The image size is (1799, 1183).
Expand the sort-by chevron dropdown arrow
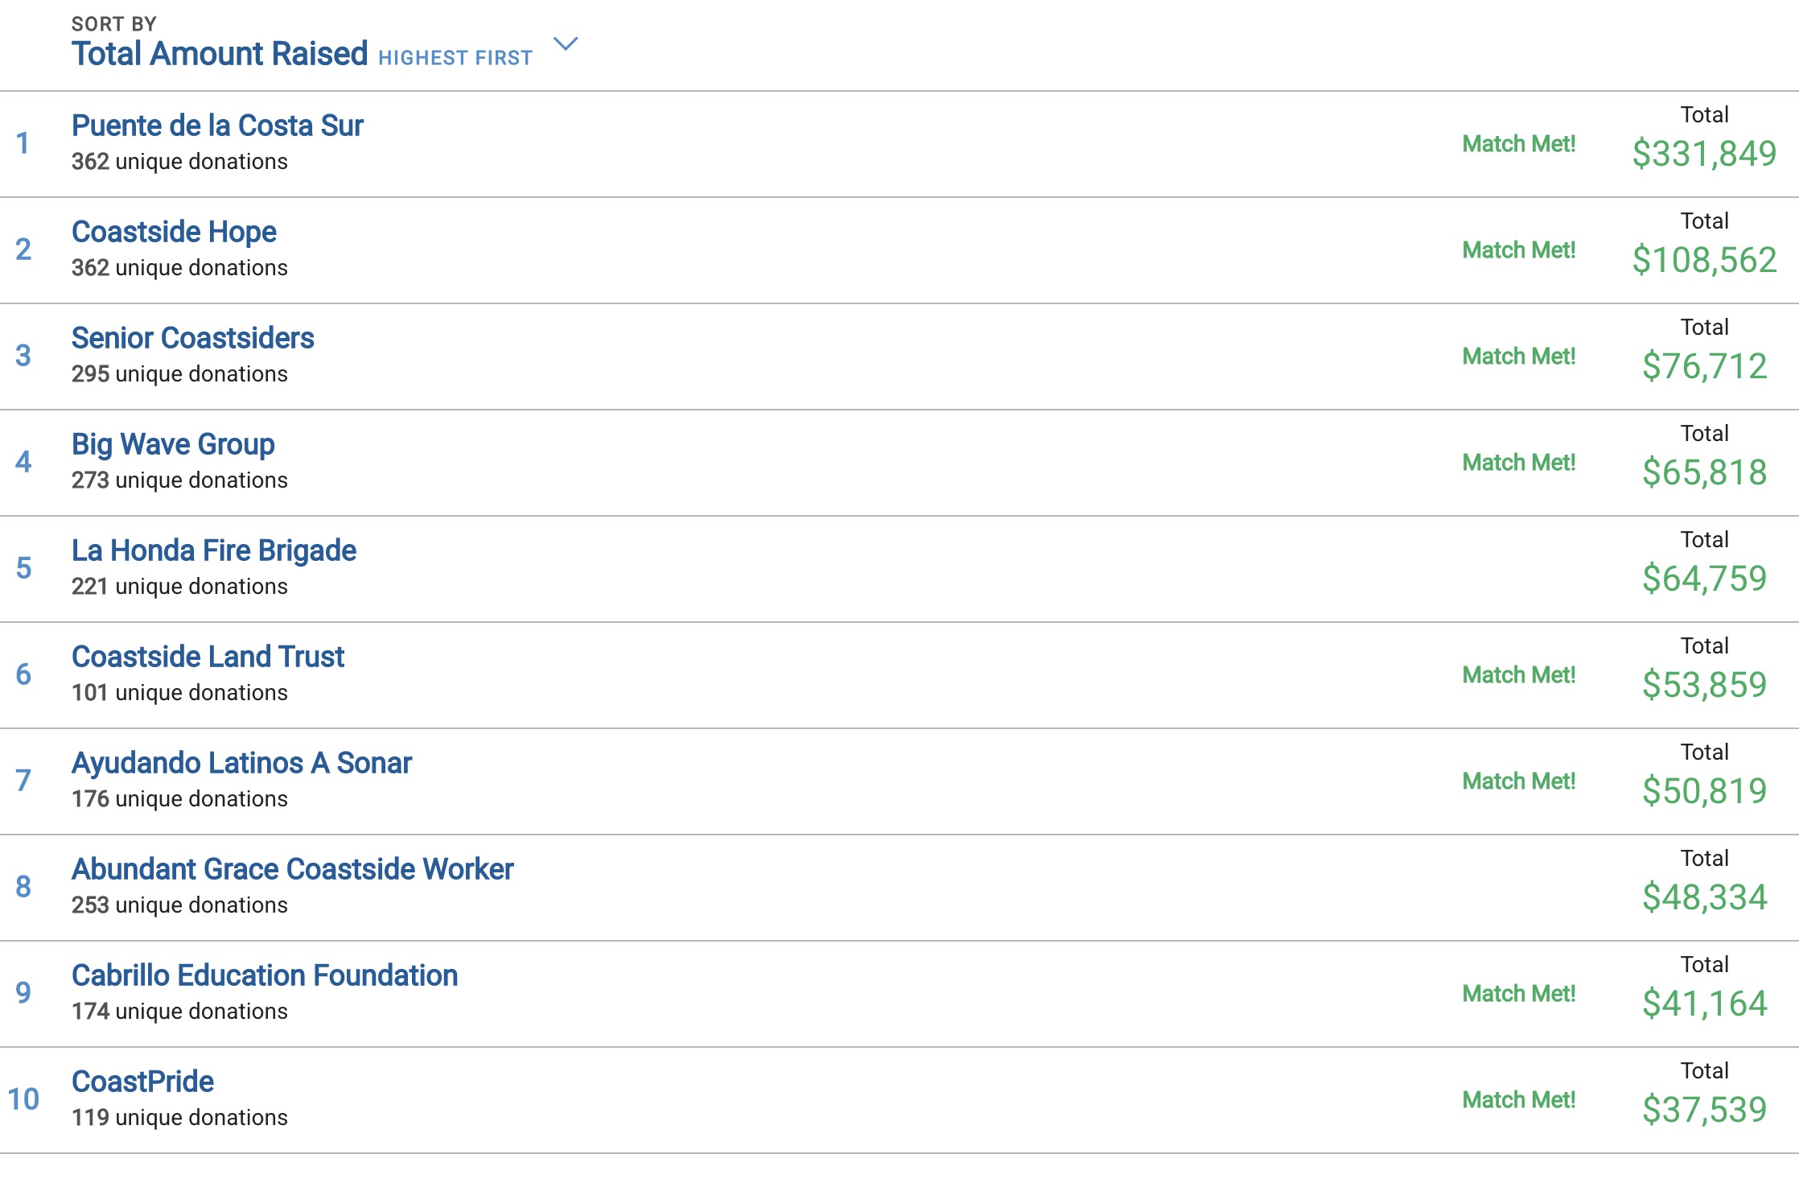pyautogui.click(x=566, y=44)
